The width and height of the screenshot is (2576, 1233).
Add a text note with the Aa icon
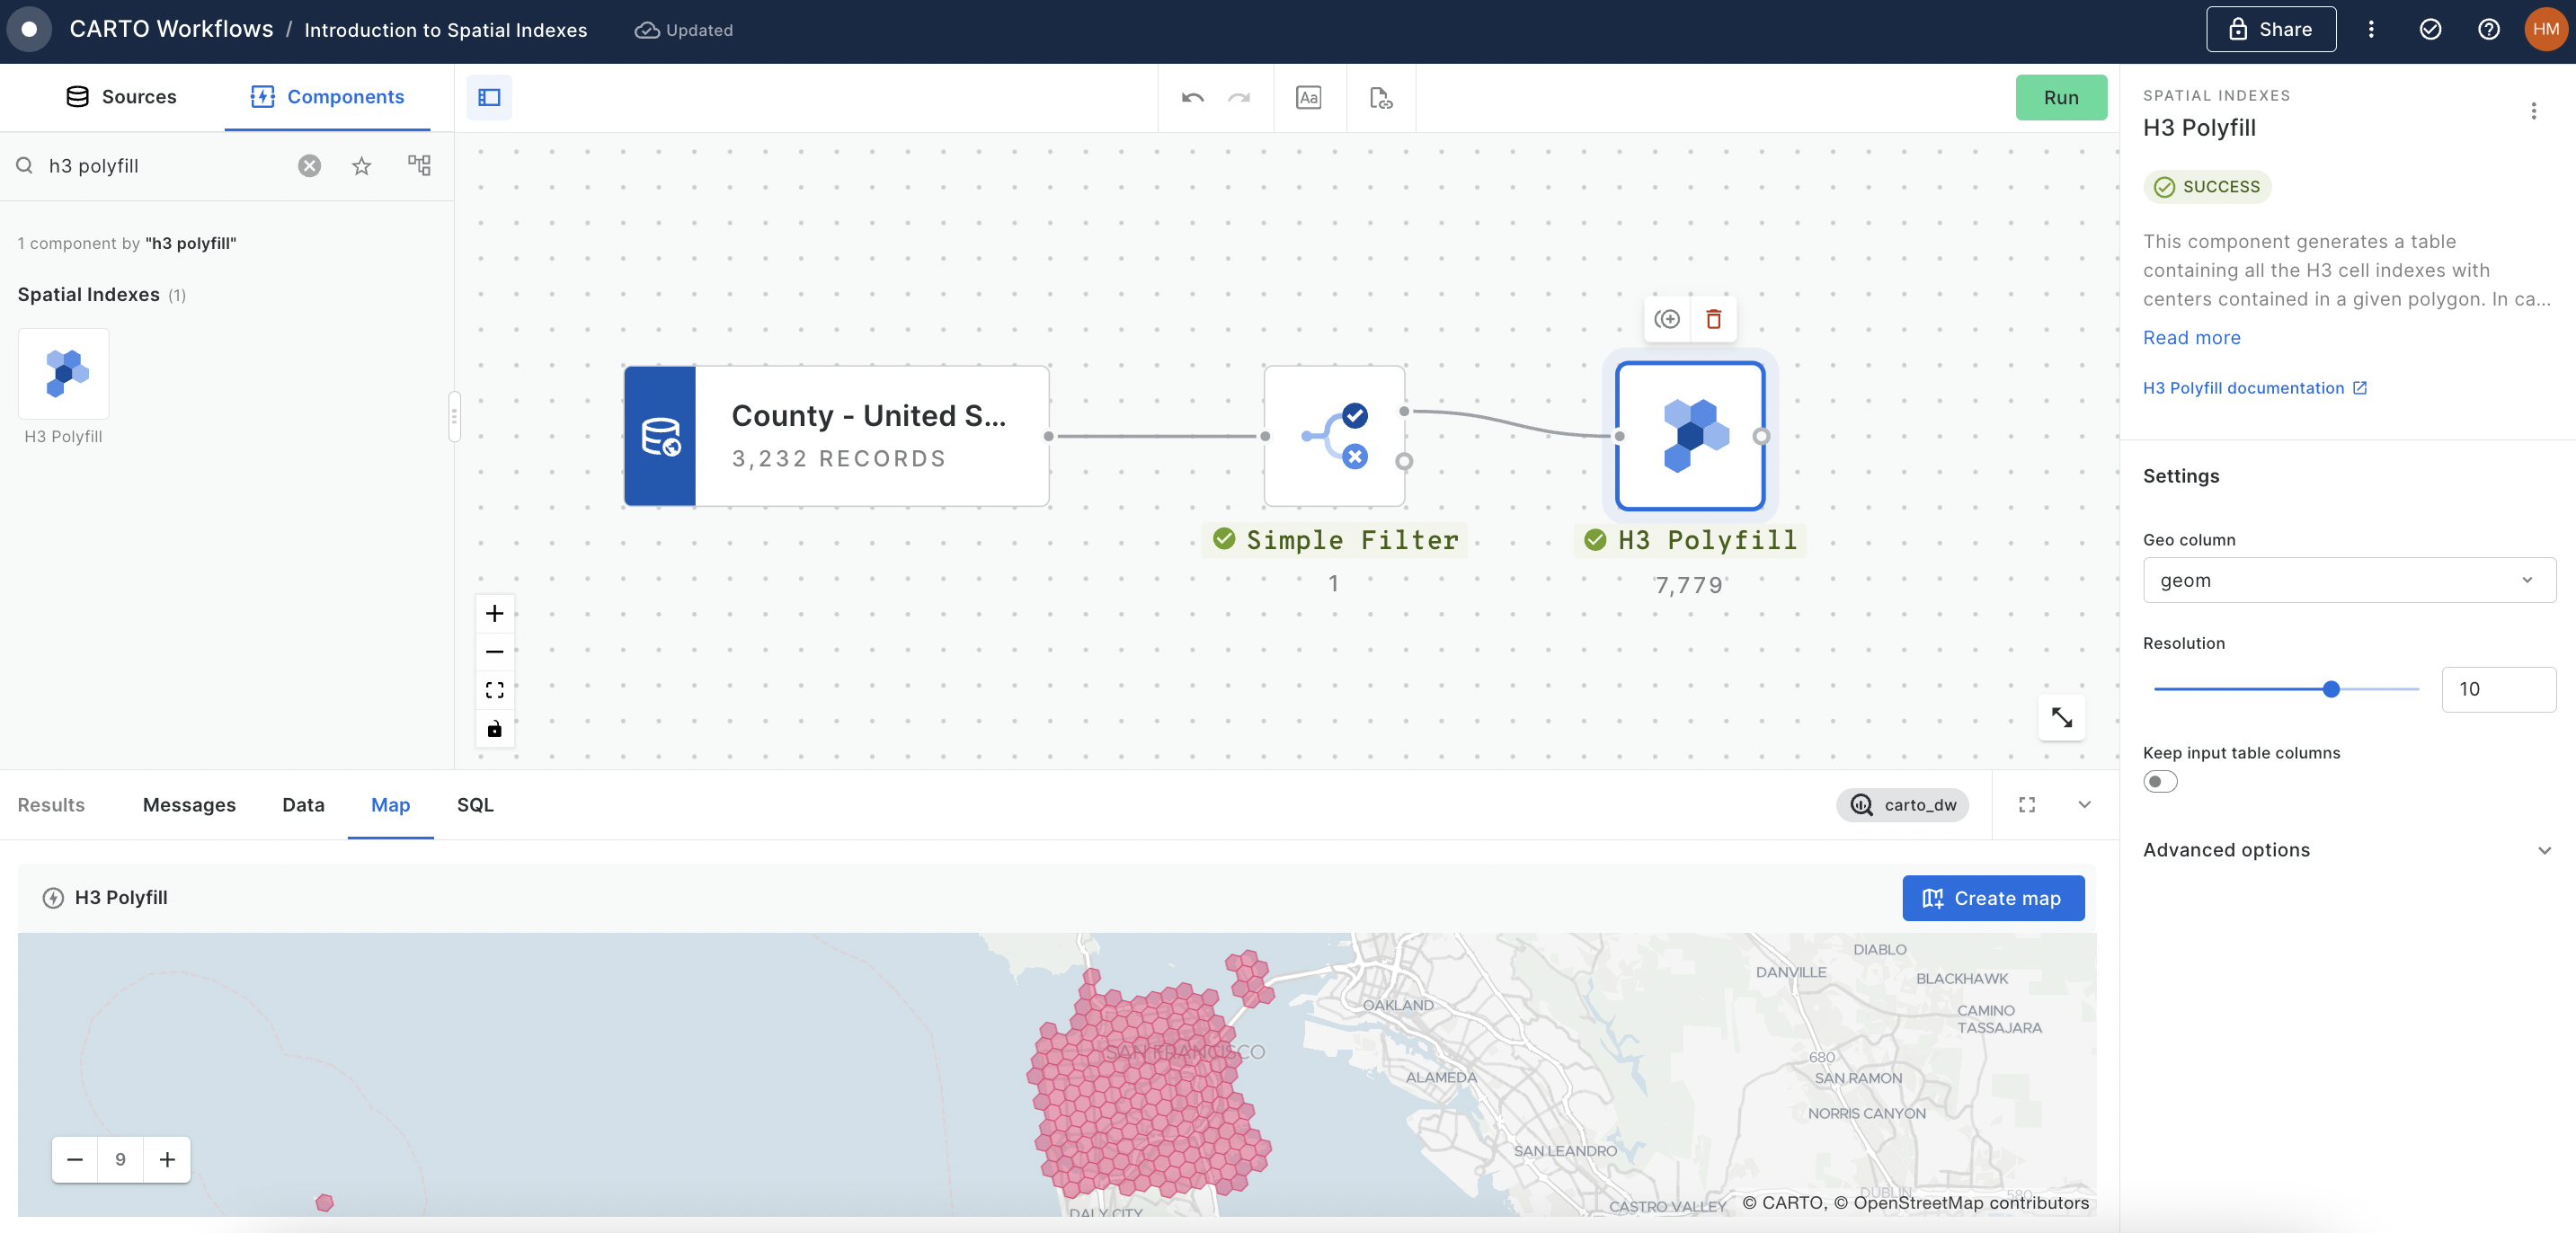pos(1308,97)
